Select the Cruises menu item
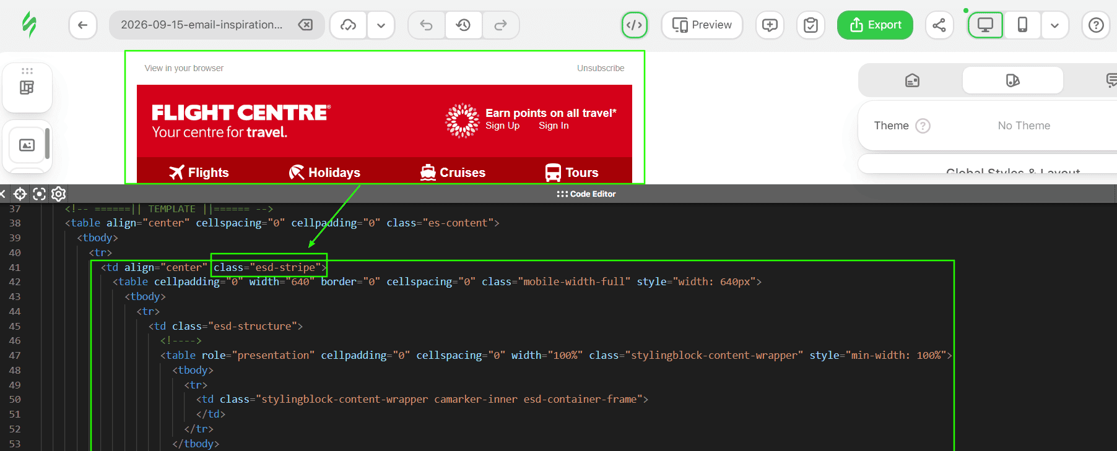 click(x=453, y=172)
